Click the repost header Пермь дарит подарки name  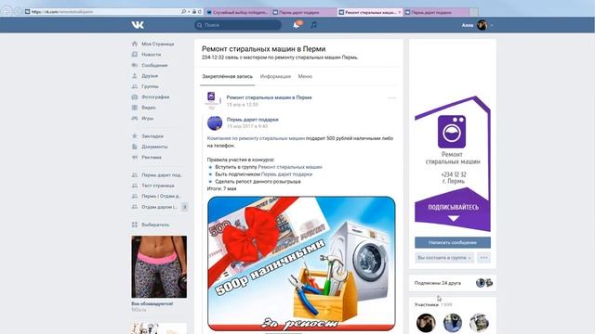click(252, 120)
